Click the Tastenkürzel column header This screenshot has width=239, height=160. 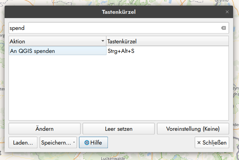167,41
